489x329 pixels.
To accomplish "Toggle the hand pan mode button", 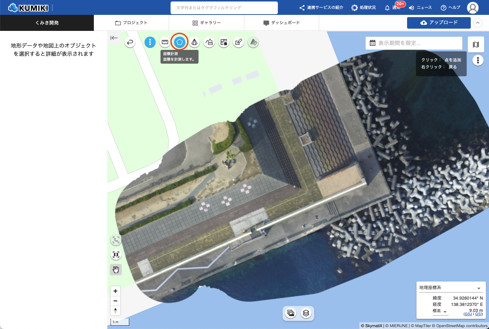I will click(116, 269).
